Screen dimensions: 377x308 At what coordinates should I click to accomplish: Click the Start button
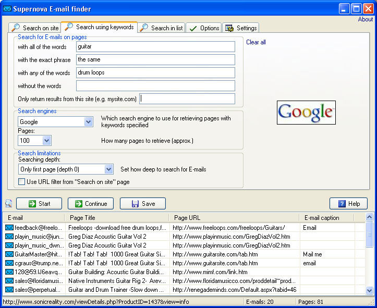click(39, 203)
